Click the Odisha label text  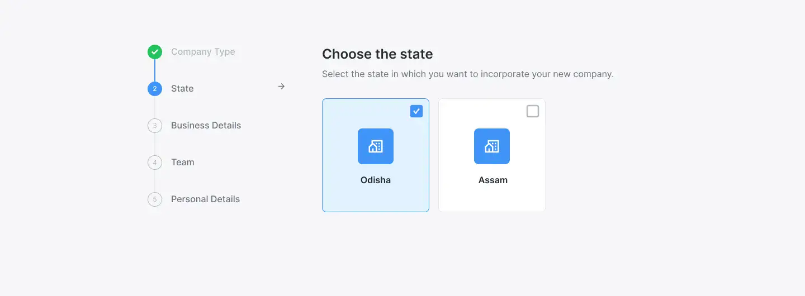point(376,180)
